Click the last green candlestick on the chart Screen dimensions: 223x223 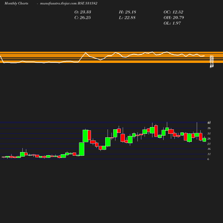click(204, 140)
